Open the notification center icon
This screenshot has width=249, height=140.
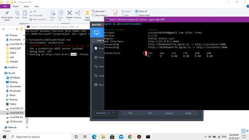pyautogui.click(x=244, y=136)
